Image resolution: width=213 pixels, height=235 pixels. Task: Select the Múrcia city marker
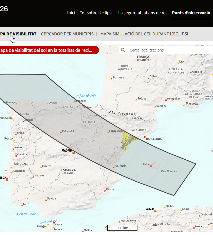pos(105,191)
